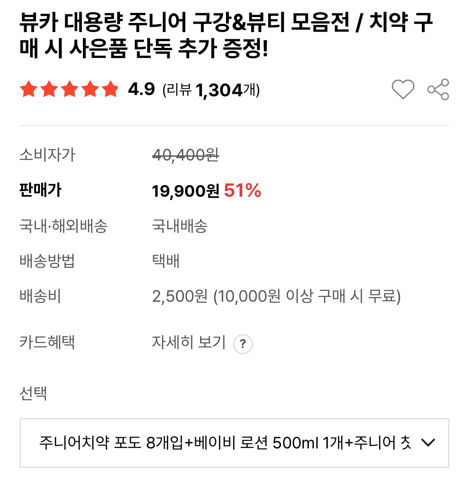Click the 카드혜택 label
The width and height of the screenshot is (469, 478).
(x=47, y=343)
